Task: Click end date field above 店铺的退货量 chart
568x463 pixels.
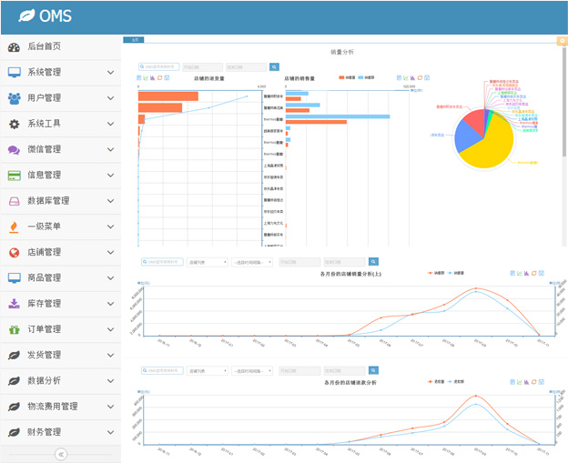Action: pos(246,67)
